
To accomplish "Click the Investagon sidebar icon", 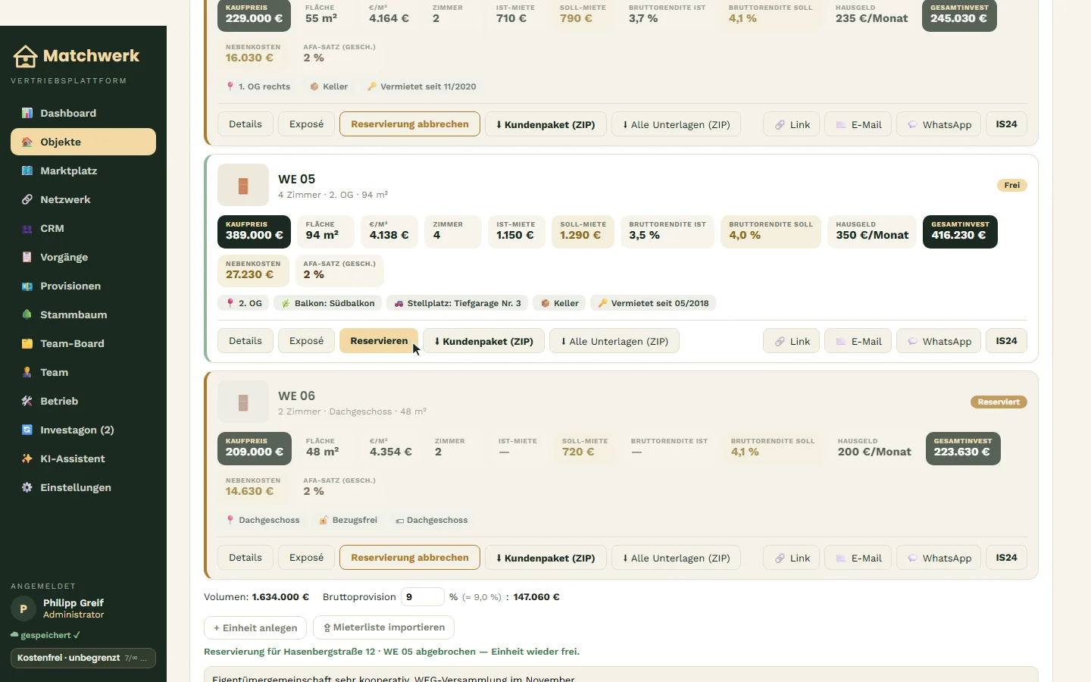I will [x=27, y=430].
